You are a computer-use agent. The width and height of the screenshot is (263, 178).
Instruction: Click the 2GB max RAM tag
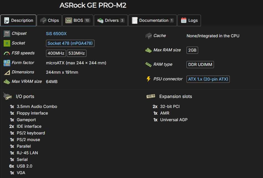(x=192, y=50)
